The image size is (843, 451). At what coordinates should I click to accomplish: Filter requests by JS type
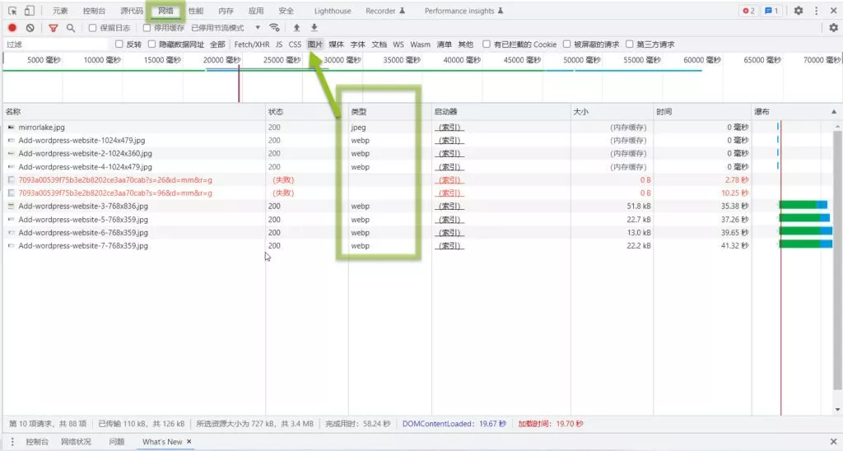279,44
